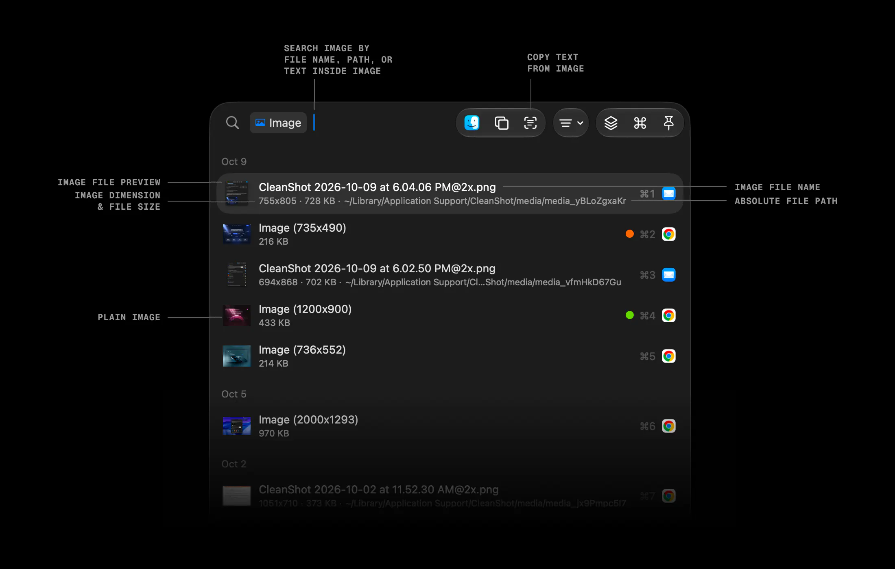Click the command key shortcut icon
The image size is (895, 569).
(x=640, y=123)
